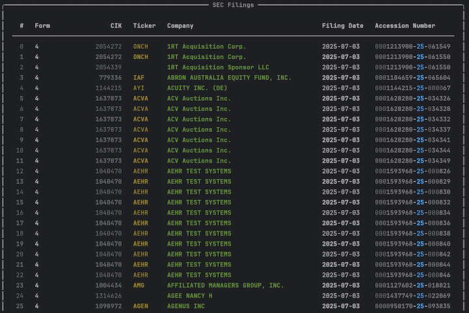The image size is (469, 313).
Task: Click accession number 0001437749-25-022069
Action: pyautogui.click(x=412, y=295)
